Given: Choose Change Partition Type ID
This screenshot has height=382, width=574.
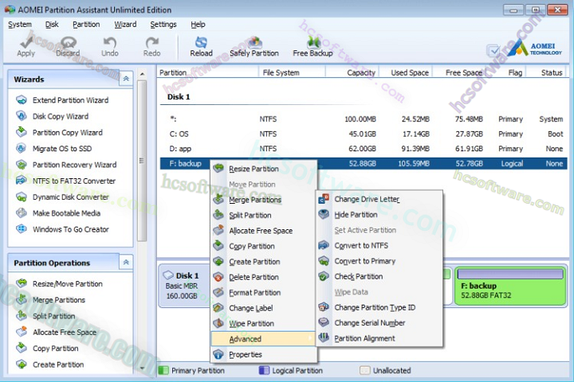Looking at the screenshot, I should pos(379,307).
